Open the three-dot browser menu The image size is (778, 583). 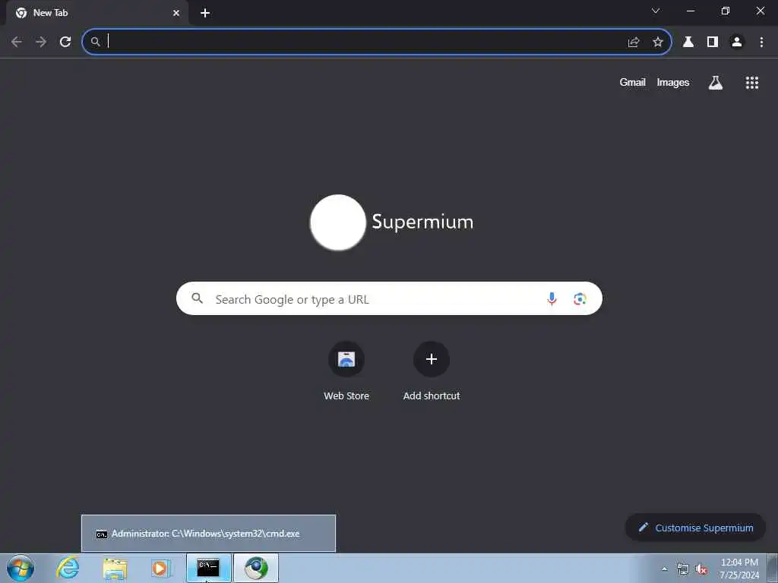(761, 42)
